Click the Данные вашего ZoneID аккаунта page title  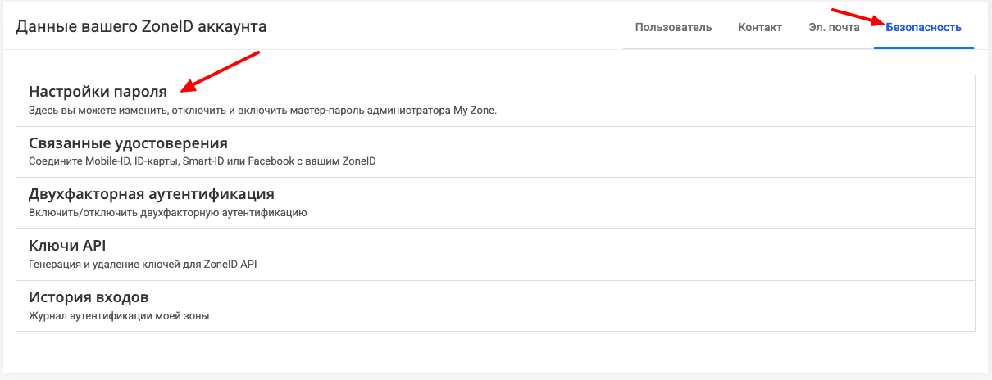pyautogui.click(x=141, y=27)
